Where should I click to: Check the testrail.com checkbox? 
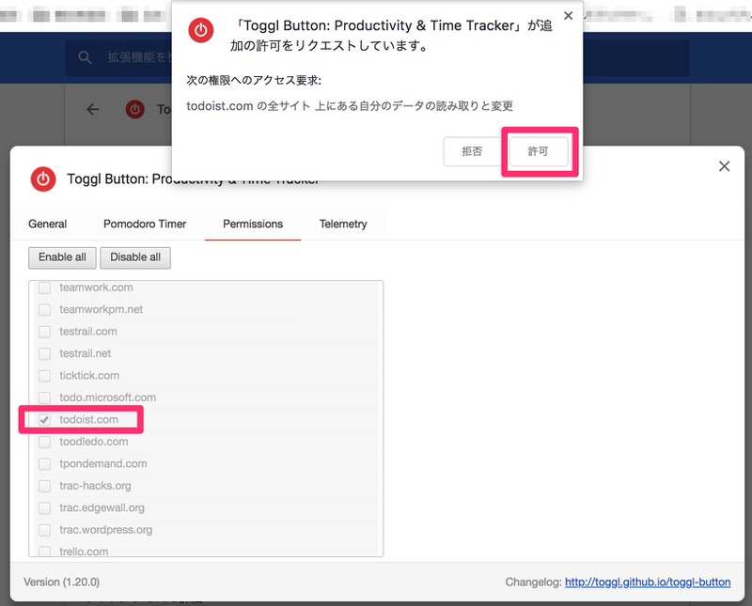pos(44,332)
